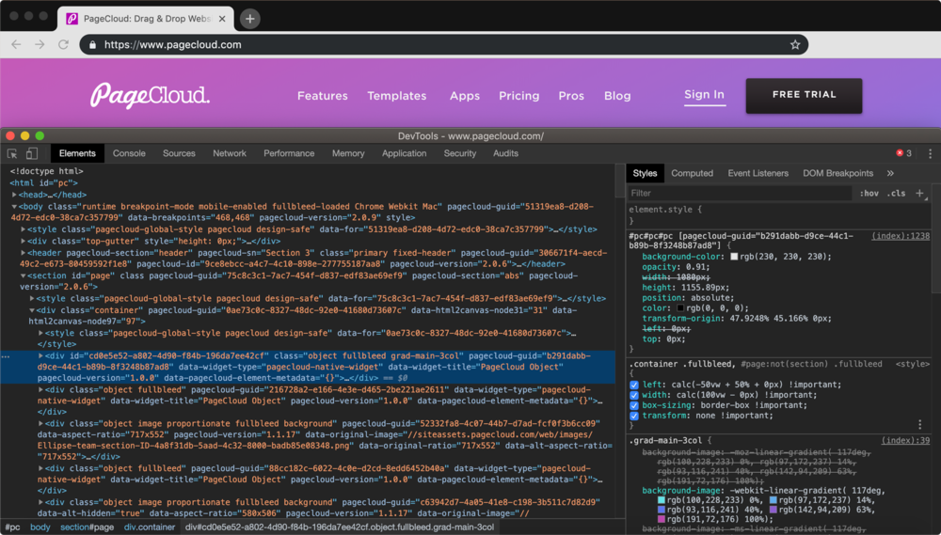Click the browser back arrow

tap(16, 44)
